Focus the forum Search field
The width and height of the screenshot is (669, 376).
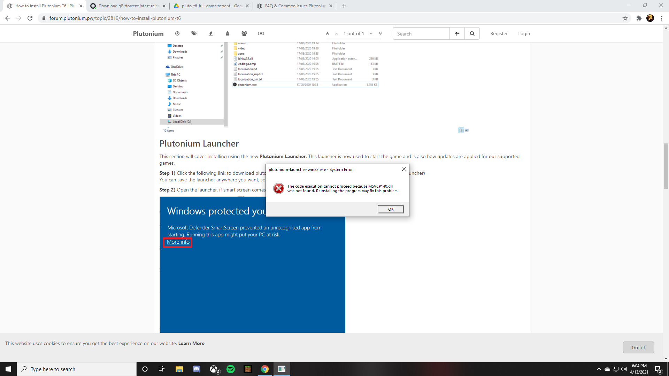421,33
